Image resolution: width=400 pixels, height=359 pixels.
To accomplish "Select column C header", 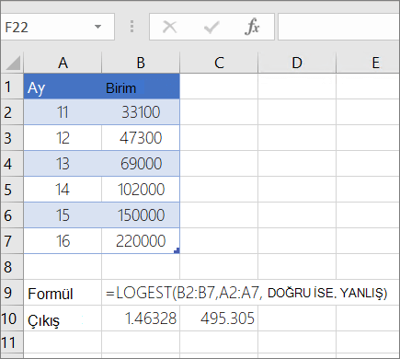I will pos(219,63).
